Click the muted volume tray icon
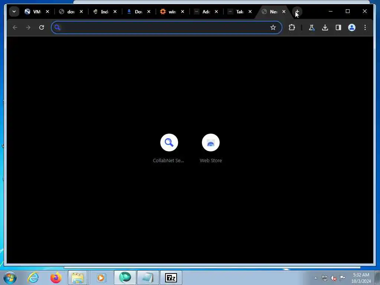The image size is (380, 285). pyautogui.click(x=334, y=278)
